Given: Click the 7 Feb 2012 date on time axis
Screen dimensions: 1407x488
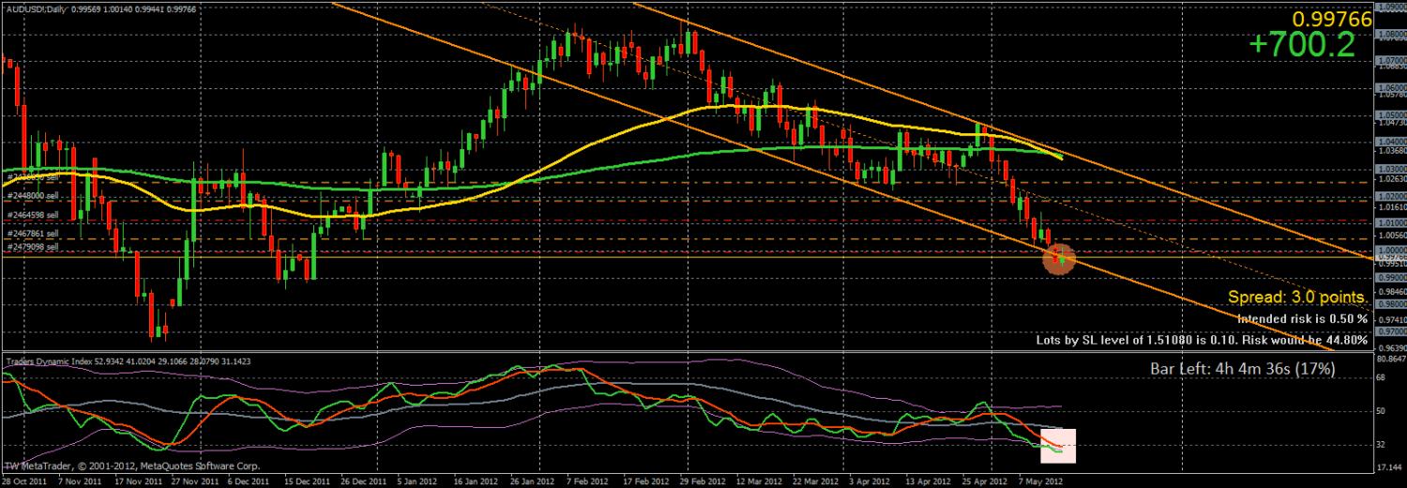Looking at the screenshot, I should tap(587, 480).
